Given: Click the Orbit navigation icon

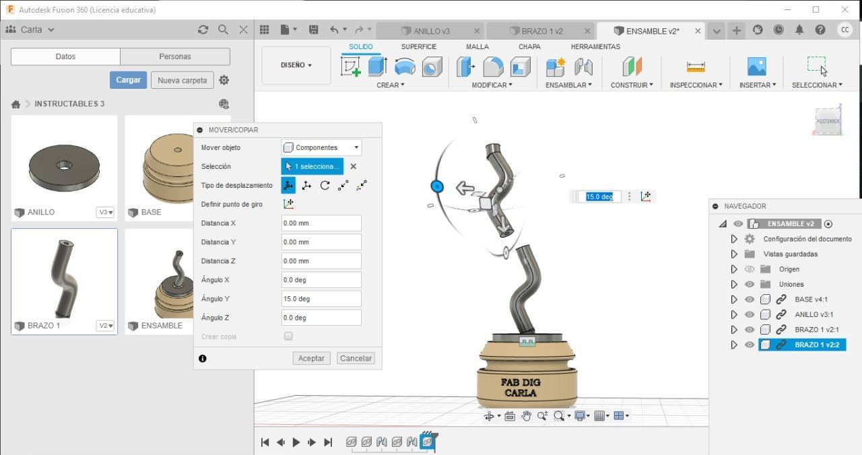Looking at the screenshot, I should (x=490, y=416).
